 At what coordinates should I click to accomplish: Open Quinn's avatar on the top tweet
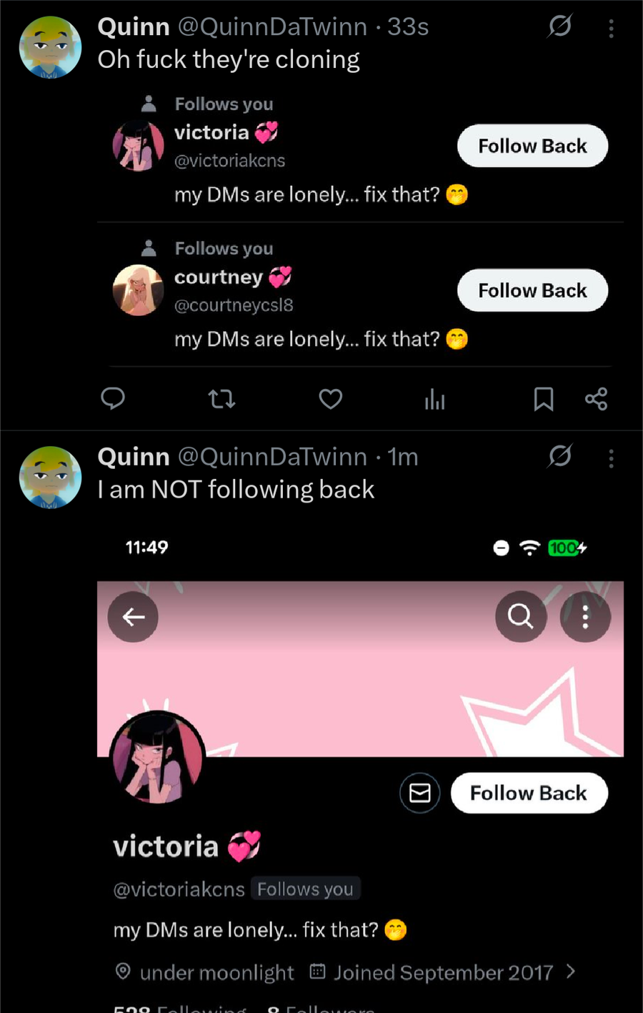(50, 47)
